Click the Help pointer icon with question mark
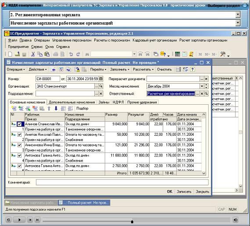 pos(163,54)
